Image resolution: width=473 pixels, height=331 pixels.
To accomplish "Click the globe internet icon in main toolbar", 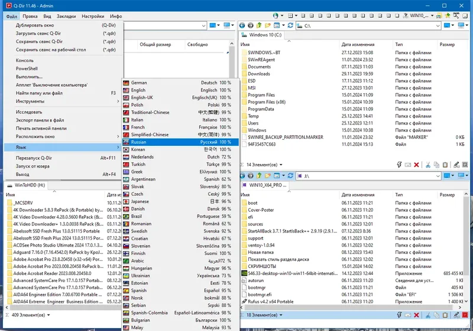I will 276,16.
